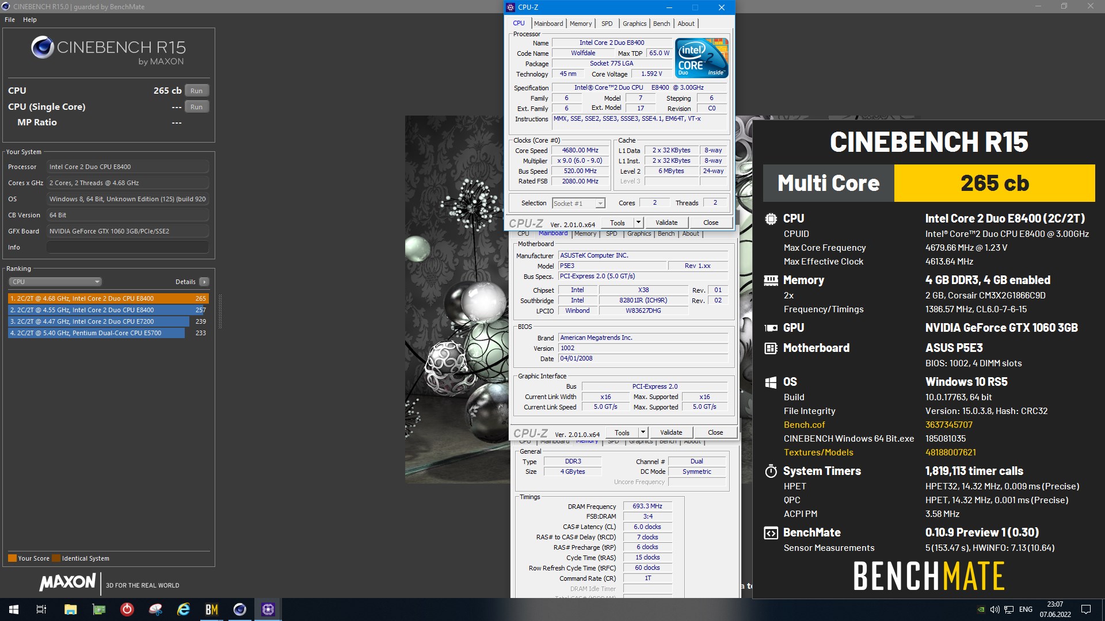Switch to the About tab in top CPU-Z
This screenshot has width=1105, height=621.
click(x=686, y=24)
